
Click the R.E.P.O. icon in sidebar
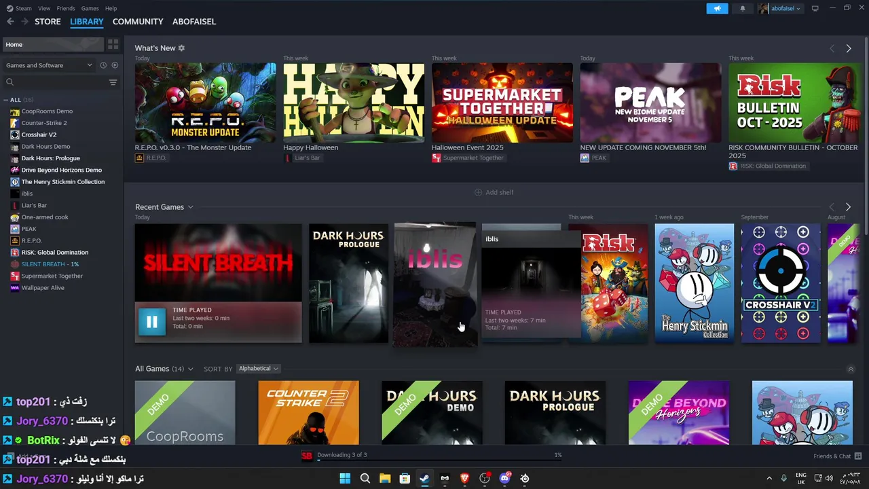15,240
